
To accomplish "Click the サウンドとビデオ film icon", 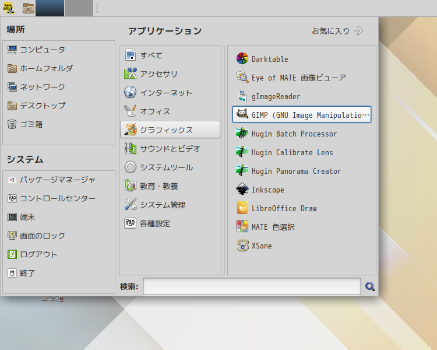I will tap(130, 149).
